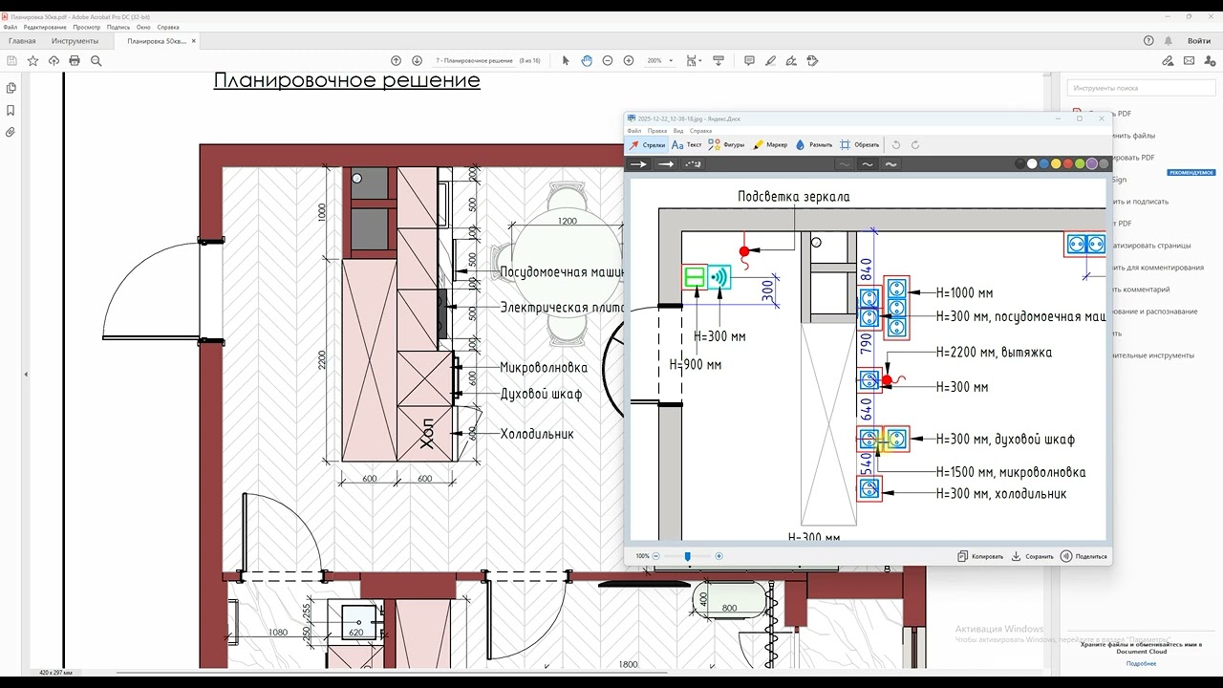The width and height of the screenshot is (1223, 688).
Task: Choose the dotted arrow style
Action: point(693,164)
